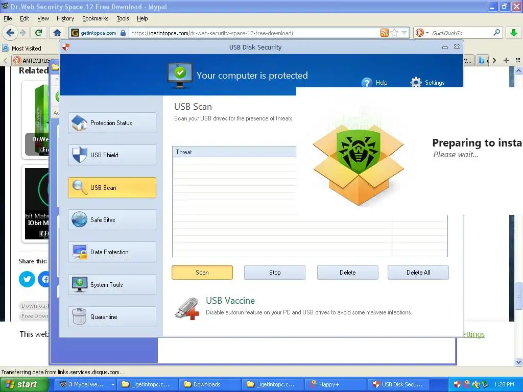Click the USB Vaccine flash drive icon
523x392 pixels.
pyautogui.click(x=187, y=309)
